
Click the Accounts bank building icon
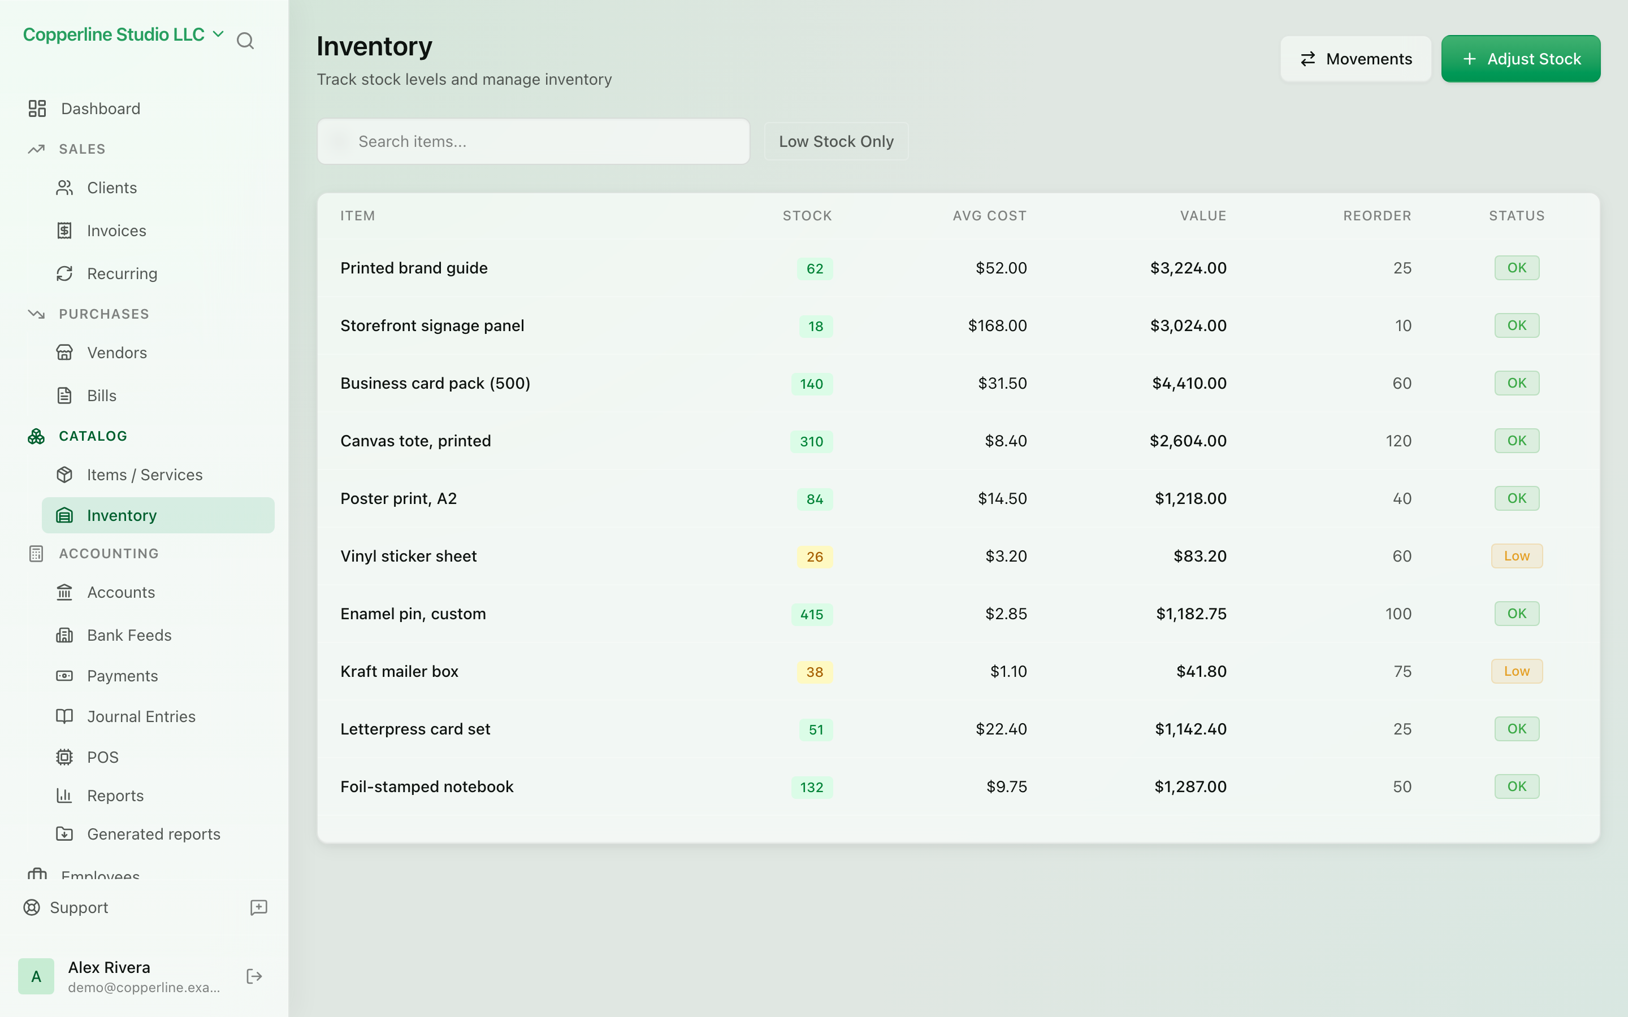64,592
